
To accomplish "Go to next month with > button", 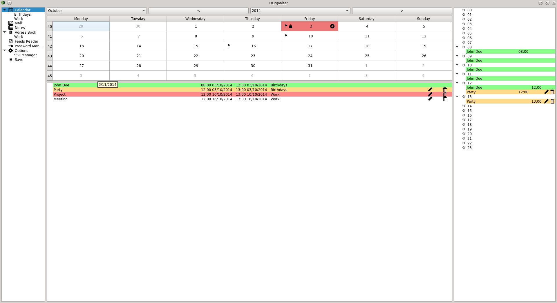I will pos(402,11).
